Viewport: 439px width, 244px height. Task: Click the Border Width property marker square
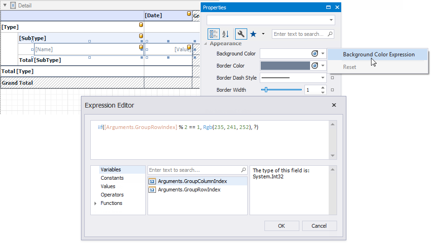coord(332,90)
